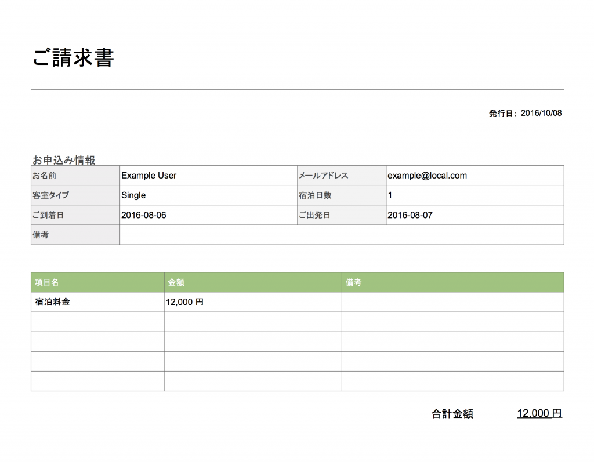Select the room type value Single
The width and height of the screenshot is (594, 462).
[134, 195]
